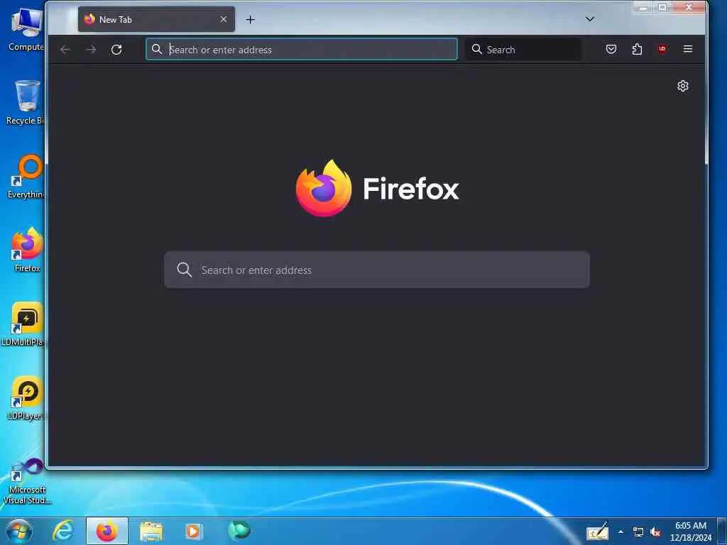Select Microsoft Visual Studio desktop shortcut
The height and width of the screenshot is (545, 727).
pos(27,480)
